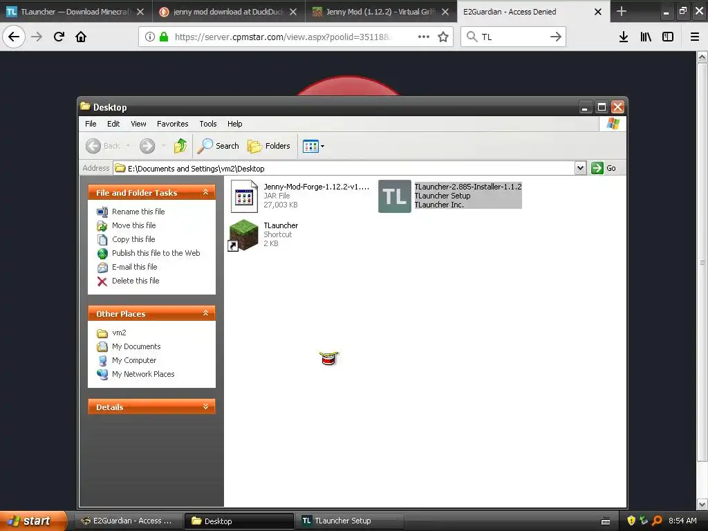Click the TLauncher shortcut name text
This screenshot has width=708, height=531.
pyautogui.click(x=281, y=225)
